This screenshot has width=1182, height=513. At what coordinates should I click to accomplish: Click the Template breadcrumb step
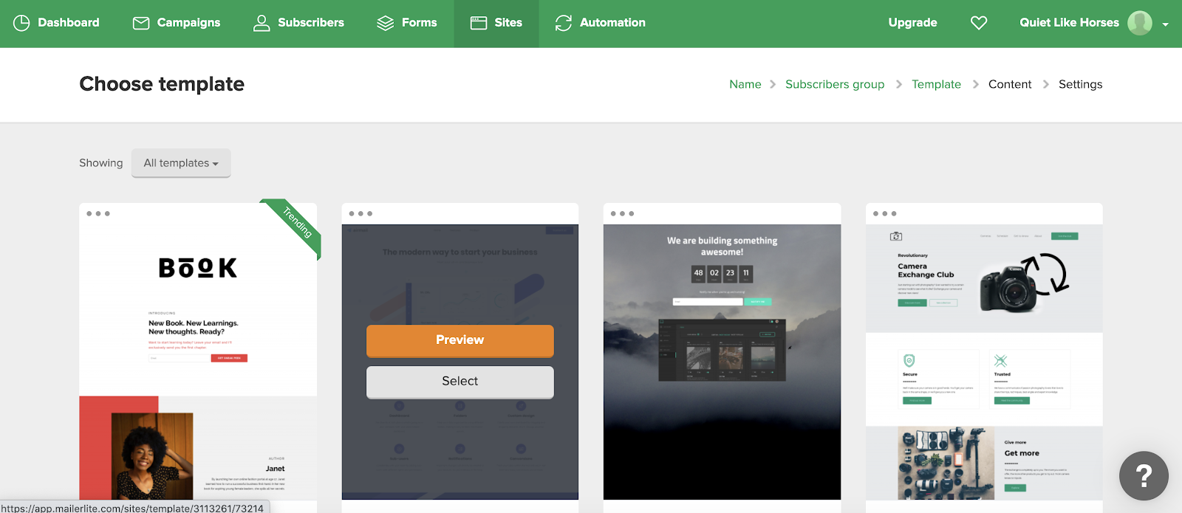click(936, 84)
